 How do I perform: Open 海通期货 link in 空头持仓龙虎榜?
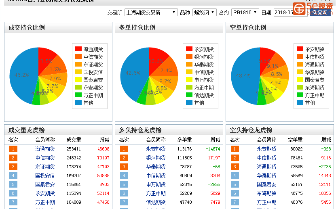pos(266,167)
